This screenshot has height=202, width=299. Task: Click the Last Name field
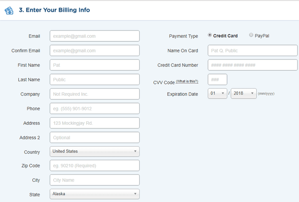pos(95,80)
